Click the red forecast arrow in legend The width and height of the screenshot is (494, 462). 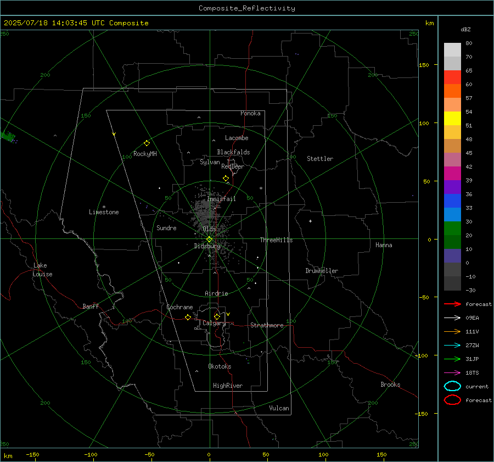pyautogui.click(x=452, y=304)
